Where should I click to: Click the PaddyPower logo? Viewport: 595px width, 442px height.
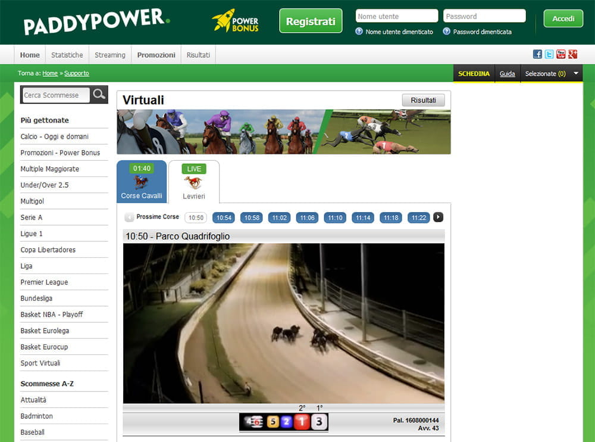(96, 21)
